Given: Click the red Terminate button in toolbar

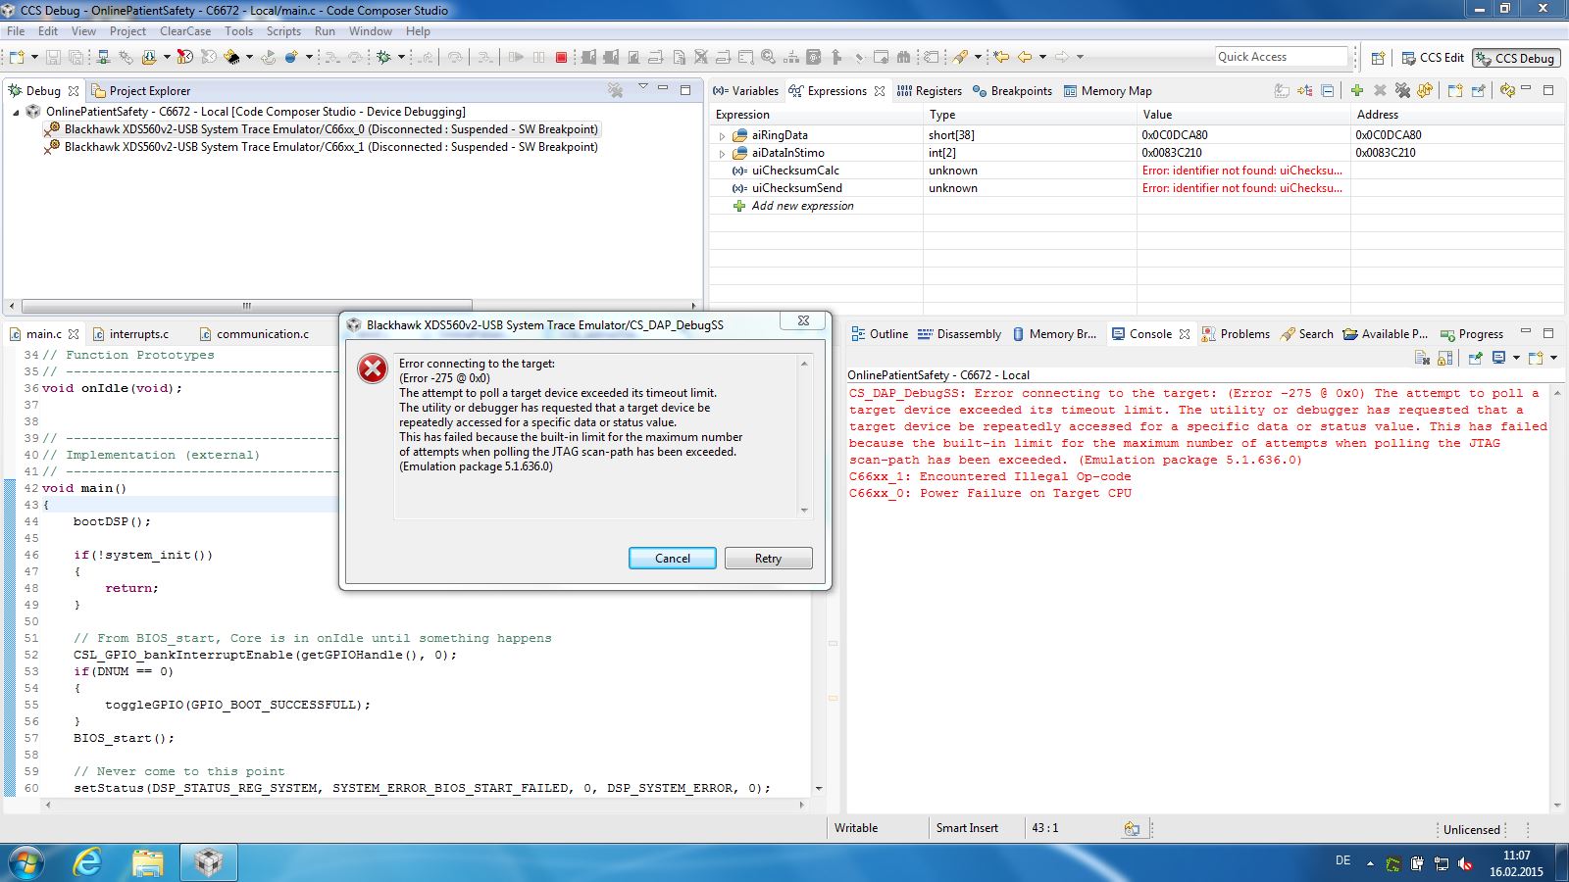Looking at the screenshot, I should (x=561, y=57).
